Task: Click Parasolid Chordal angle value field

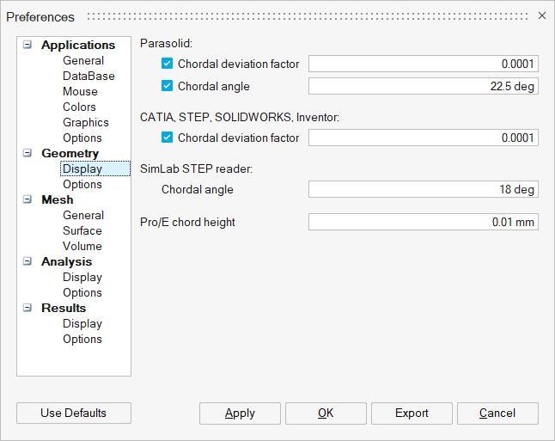Action: tap(423, 86)
